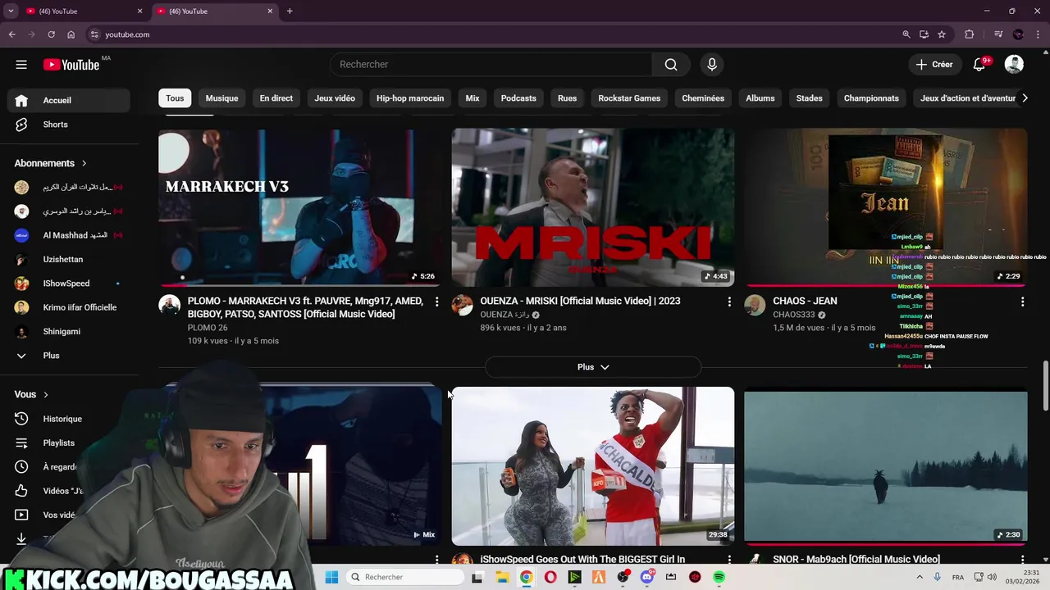
Task: Click the page vertical scrollbar thumb
Action: pyautogui.click(x=1045, y=385)
